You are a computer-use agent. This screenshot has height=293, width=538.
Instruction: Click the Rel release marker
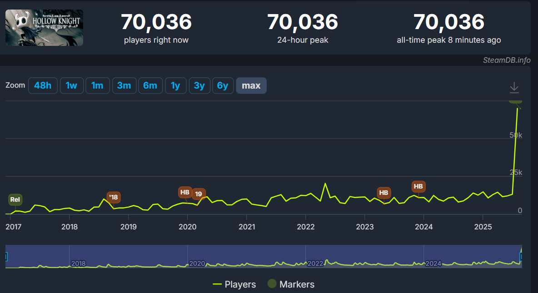(x=15, y=199)
